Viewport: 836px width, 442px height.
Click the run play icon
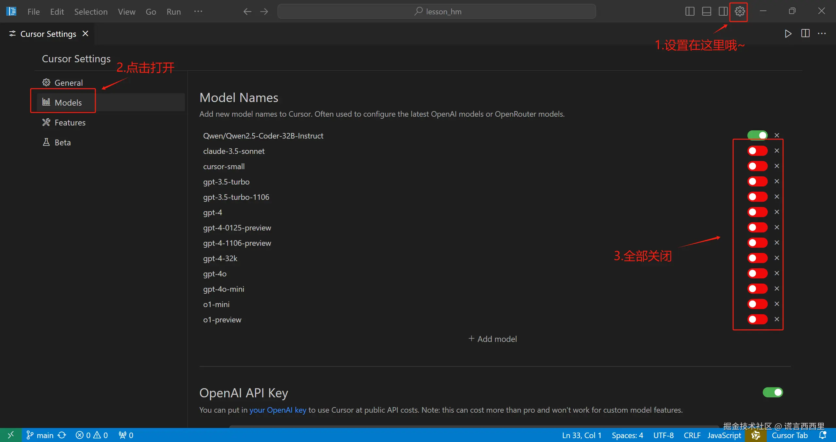point(788,34)
